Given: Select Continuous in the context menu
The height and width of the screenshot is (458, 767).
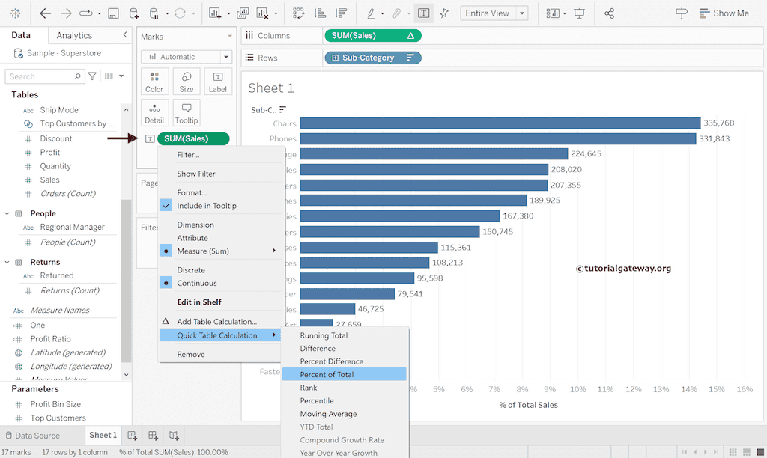Looking at the screenshot, I should point(197,284).
